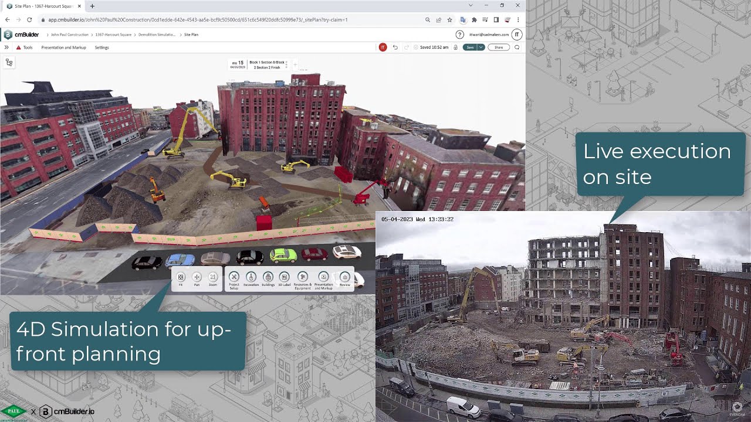
Task: Open the Settings menu
Action: coord(102,47)
